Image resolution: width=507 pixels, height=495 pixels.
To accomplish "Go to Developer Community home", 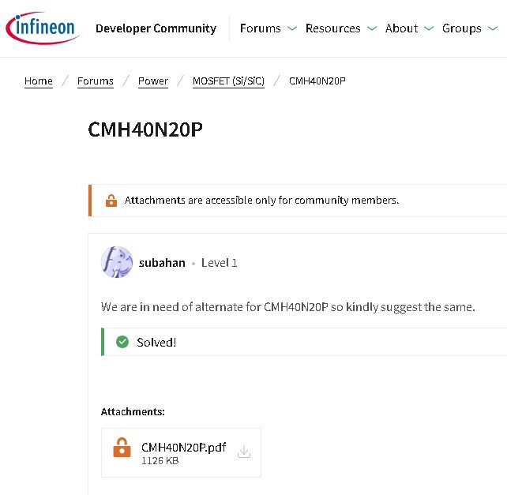I will click(156, 28).
